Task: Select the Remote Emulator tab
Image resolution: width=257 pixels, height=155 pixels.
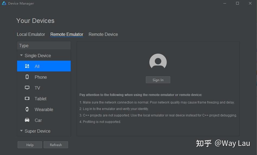Action: (67, 35)
